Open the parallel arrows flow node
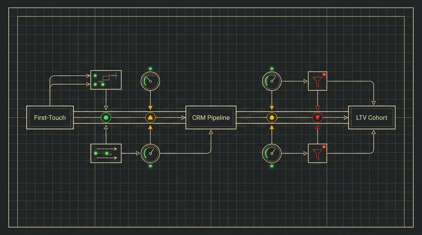The image size is (422, 235). click(106, 153)
